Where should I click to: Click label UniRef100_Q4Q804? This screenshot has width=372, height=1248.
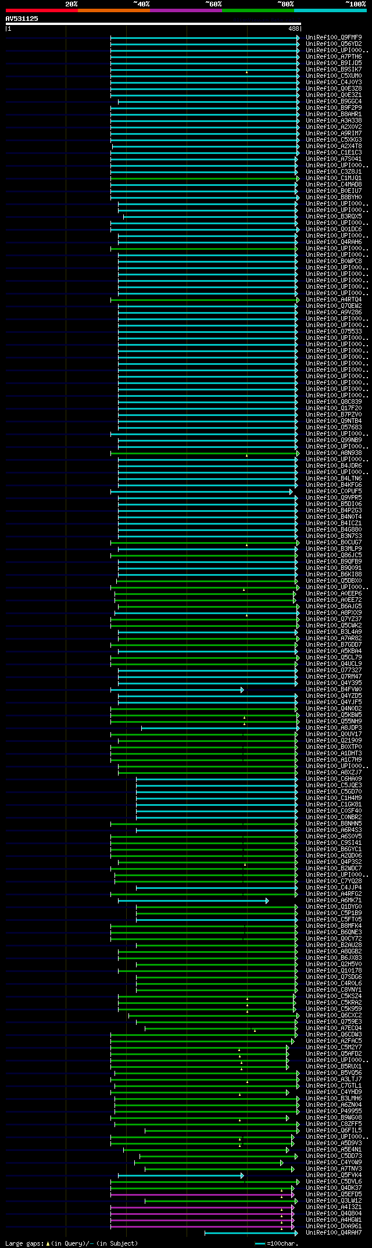(x=334, y=1213)
